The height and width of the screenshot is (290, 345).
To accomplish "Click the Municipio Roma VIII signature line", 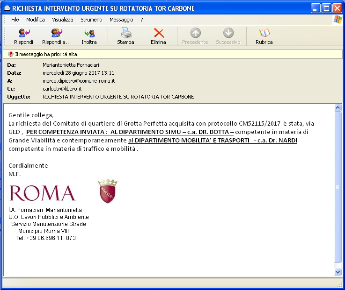I will click(44, 231).
